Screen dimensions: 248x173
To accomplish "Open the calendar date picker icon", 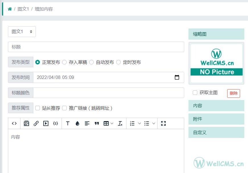I will pos(177,77).
